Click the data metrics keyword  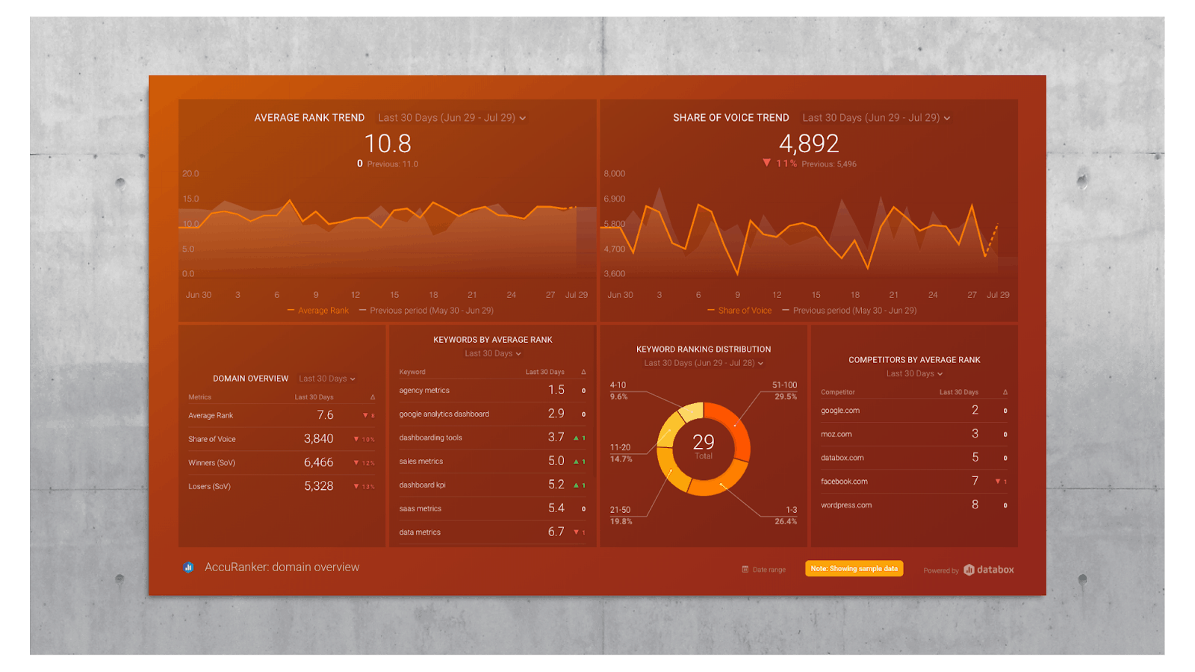[x=420, y=532]
